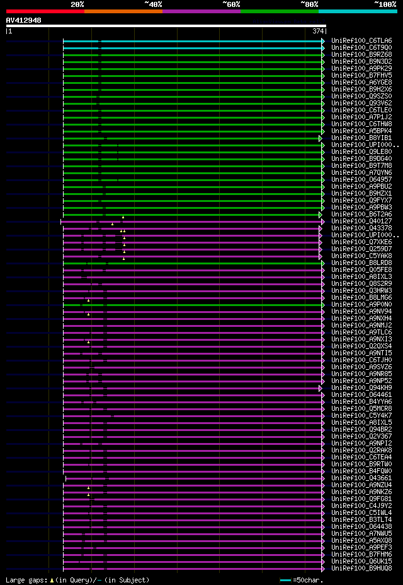Select the UniRef100_Q9FG81 label

coord(361,499)
